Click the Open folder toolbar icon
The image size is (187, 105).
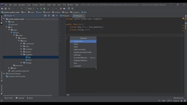2,8
